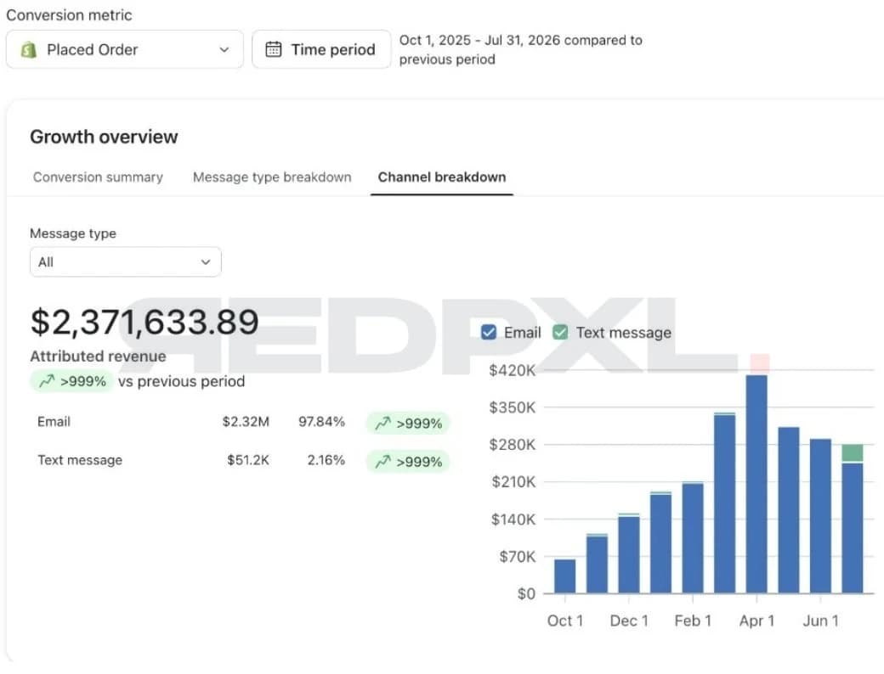The width and height of the screenshot is (884, 674).
Task: Click the Email 97.84% share value
Action: [x=321, y=422]
